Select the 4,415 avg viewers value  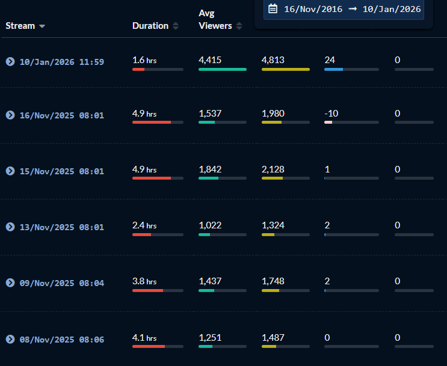[x=210, y=60]
